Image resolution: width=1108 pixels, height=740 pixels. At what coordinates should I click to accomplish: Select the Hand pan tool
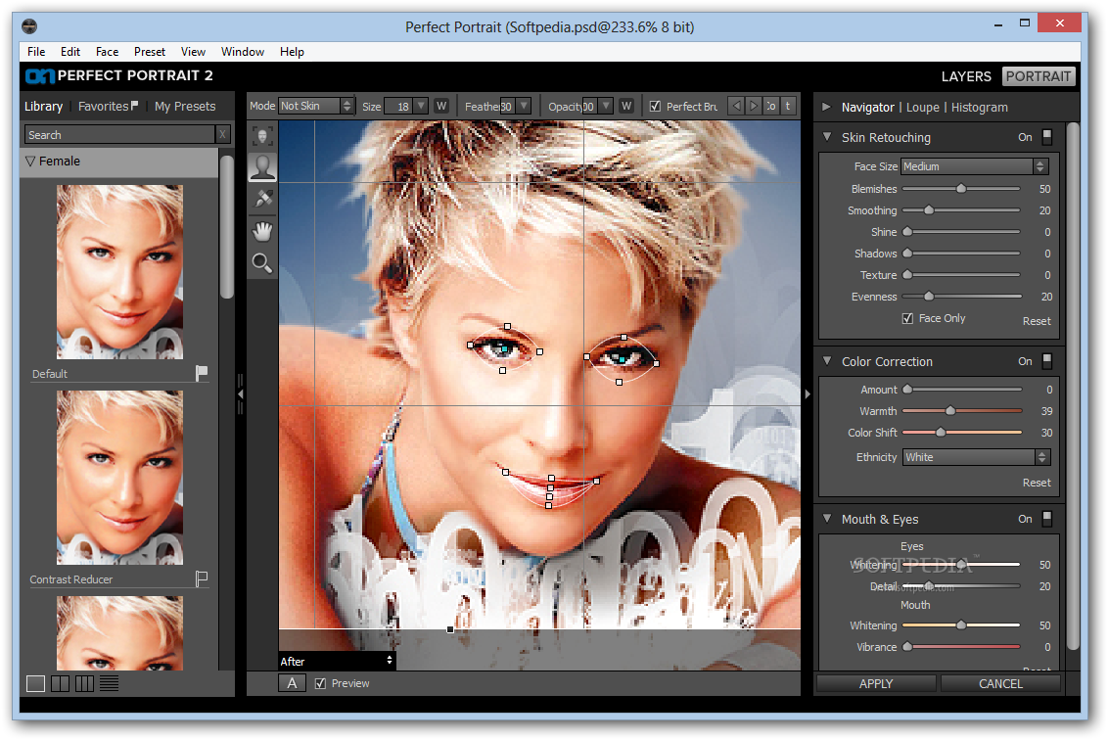262,231
